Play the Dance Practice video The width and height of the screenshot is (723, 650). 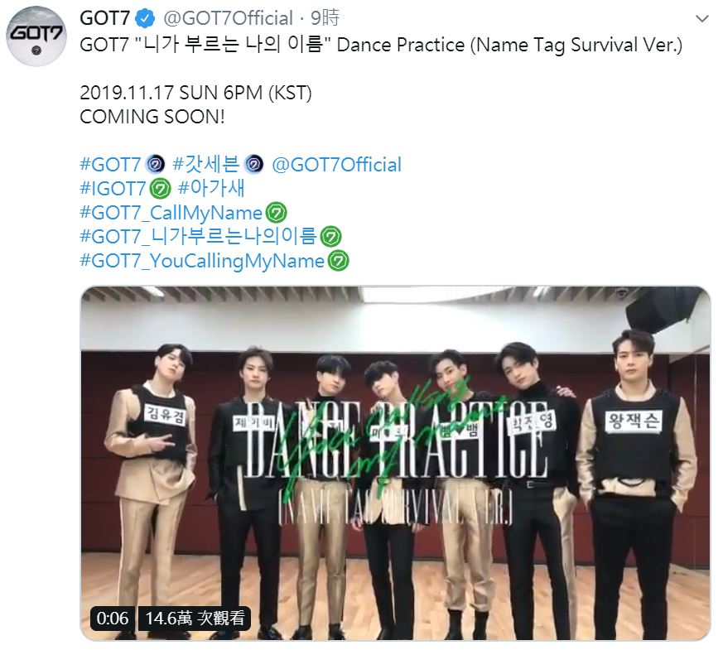coord(395,464)
